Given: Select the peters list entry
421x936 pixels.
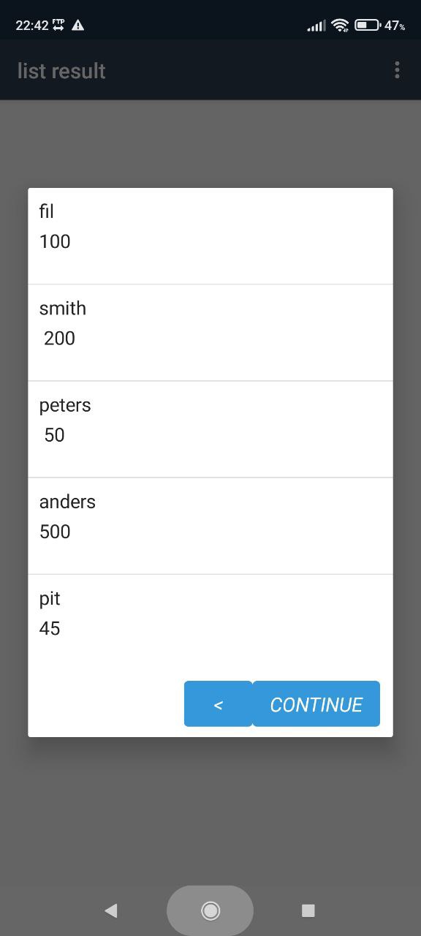Looking at the screenshot, I should tap(210, 429).
